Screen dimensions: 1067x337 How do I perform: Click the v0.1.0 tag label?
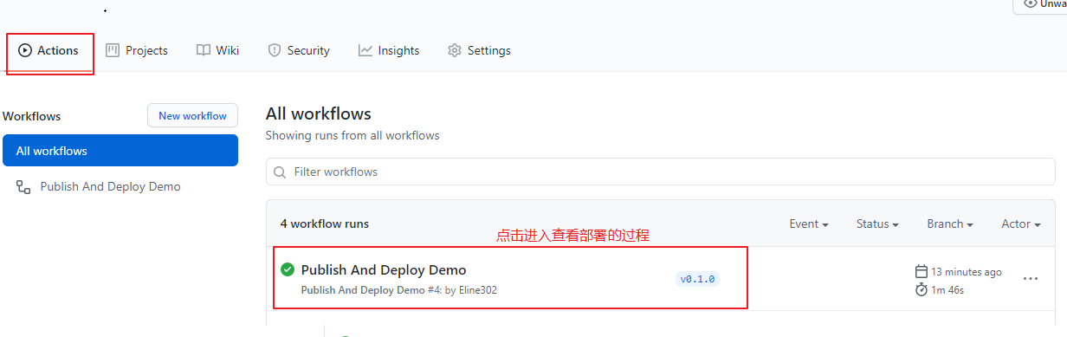coord(698,279)
